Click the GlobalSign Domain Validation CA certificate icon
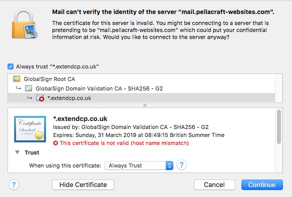The image size is (292, 197). tap(29, 88)
